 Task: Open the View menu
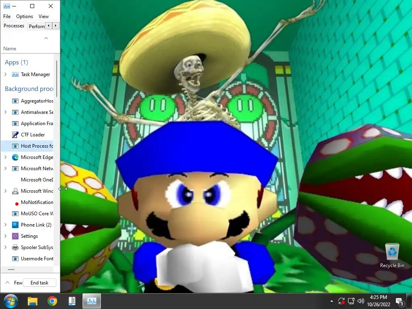(x=43, y=16)
